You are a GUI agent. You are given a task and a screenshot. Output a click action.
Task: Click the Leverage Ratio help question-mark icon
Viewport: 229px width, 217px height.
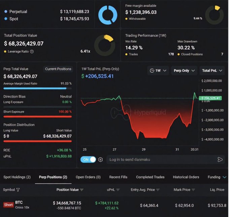(x=32, y=52)
